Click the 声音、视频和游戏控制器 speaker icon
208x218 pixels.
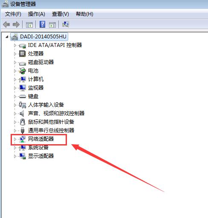pos(22,113)
